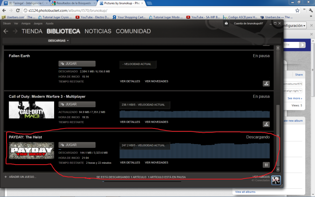Show more bookmarks overflow chevron
Viewport: 315px width, 197px height.
pos(311,16)
